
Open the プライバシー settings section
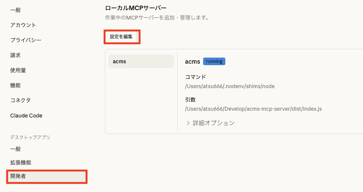[26, 40]
